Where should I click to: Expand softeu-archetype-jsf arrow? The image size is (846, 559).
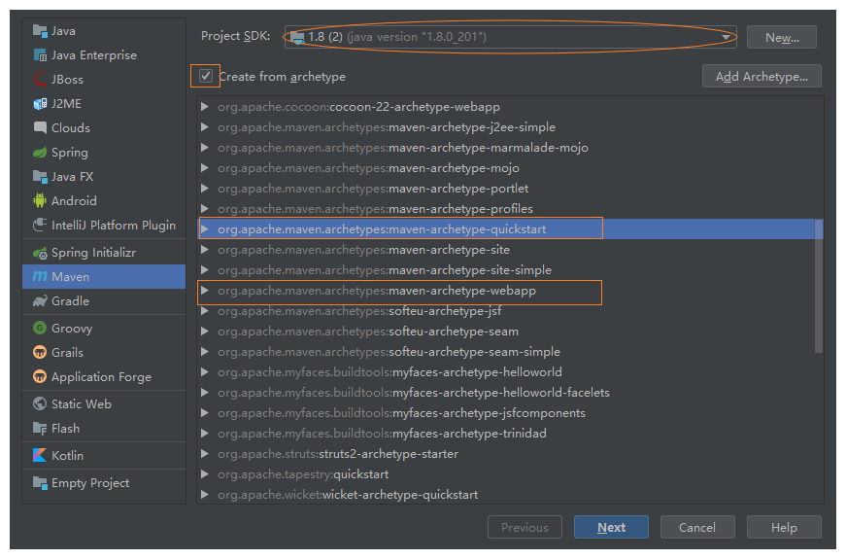click(205, 311)
